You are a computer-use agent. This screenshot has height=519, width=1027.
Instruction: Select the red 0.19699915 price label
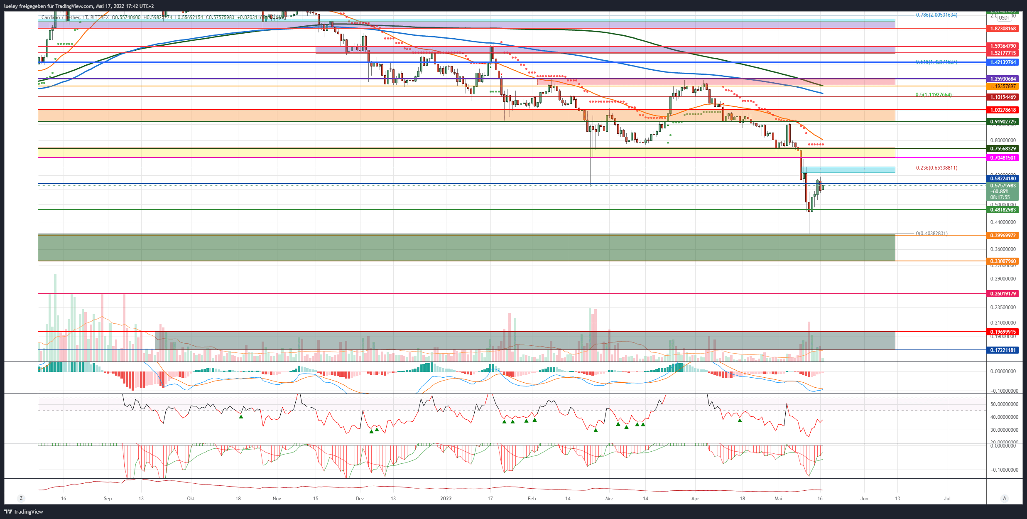(1002, 332)
